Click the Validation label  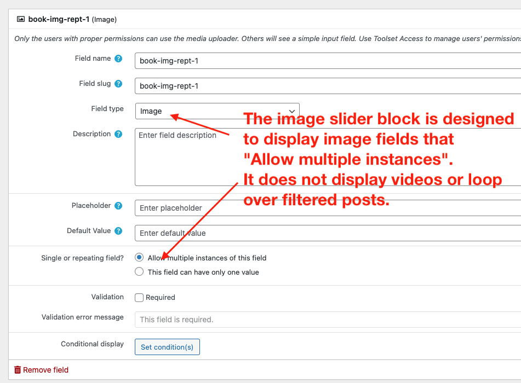click(107, 297)
